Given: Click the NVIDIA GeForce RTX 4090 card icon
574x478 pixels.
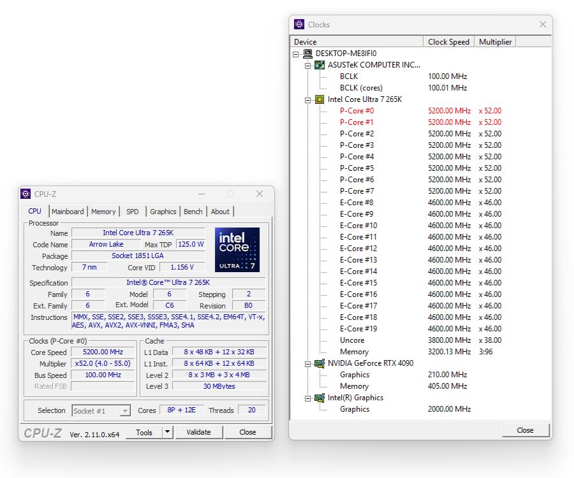Looking at the screenshot, I should (320, 363).
